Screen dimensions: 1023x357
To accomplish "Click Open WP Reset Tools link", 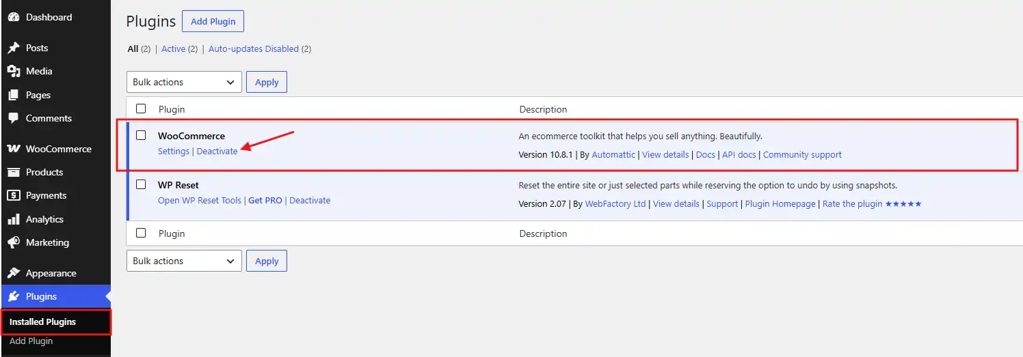I will pos(200,201).
